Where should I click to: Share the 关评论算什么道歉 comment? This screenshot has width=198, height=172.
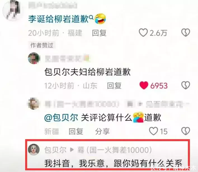[102, 131]
